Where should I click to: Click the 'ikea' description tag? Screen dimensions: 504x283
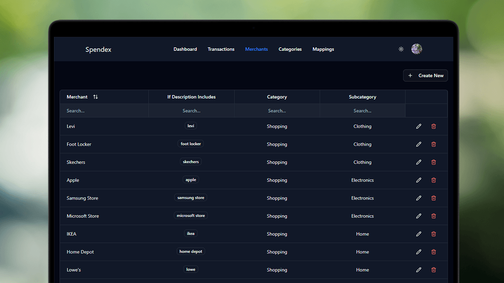(x=191, y=234)
